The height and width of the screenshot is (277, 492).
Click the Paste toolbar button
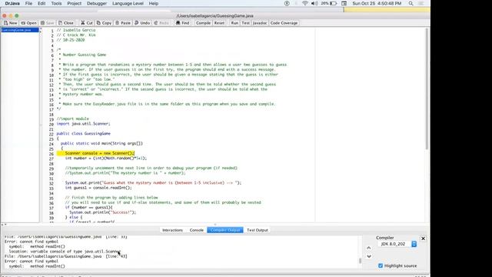coord(123,23)
